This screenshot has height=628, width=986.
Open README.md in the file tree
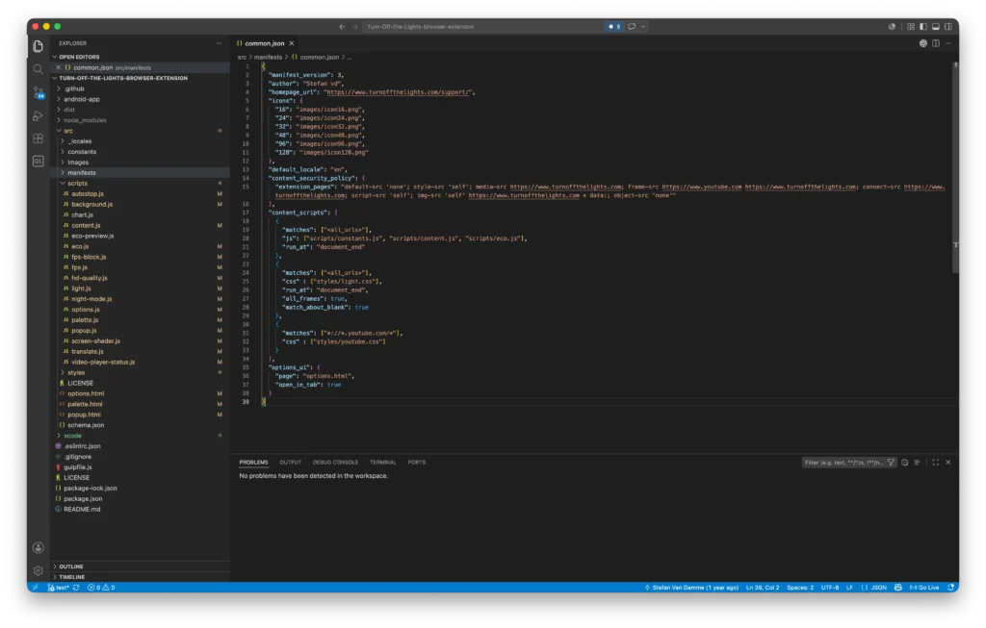pyautogui.click(x=140, y=510)
